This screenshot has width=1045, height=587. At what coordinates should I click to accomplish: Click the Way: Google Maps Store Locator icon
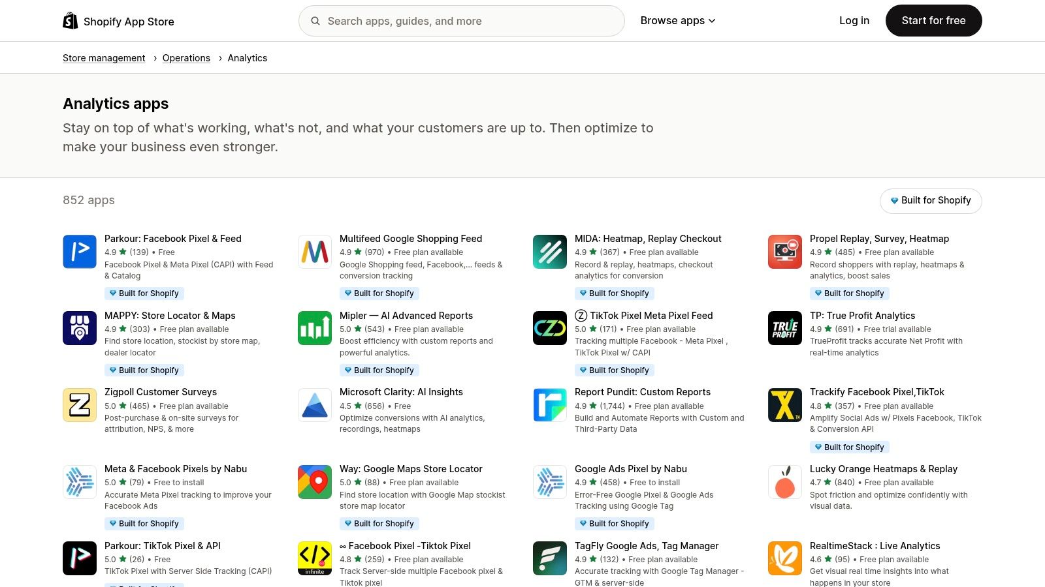tap(314, 481)
